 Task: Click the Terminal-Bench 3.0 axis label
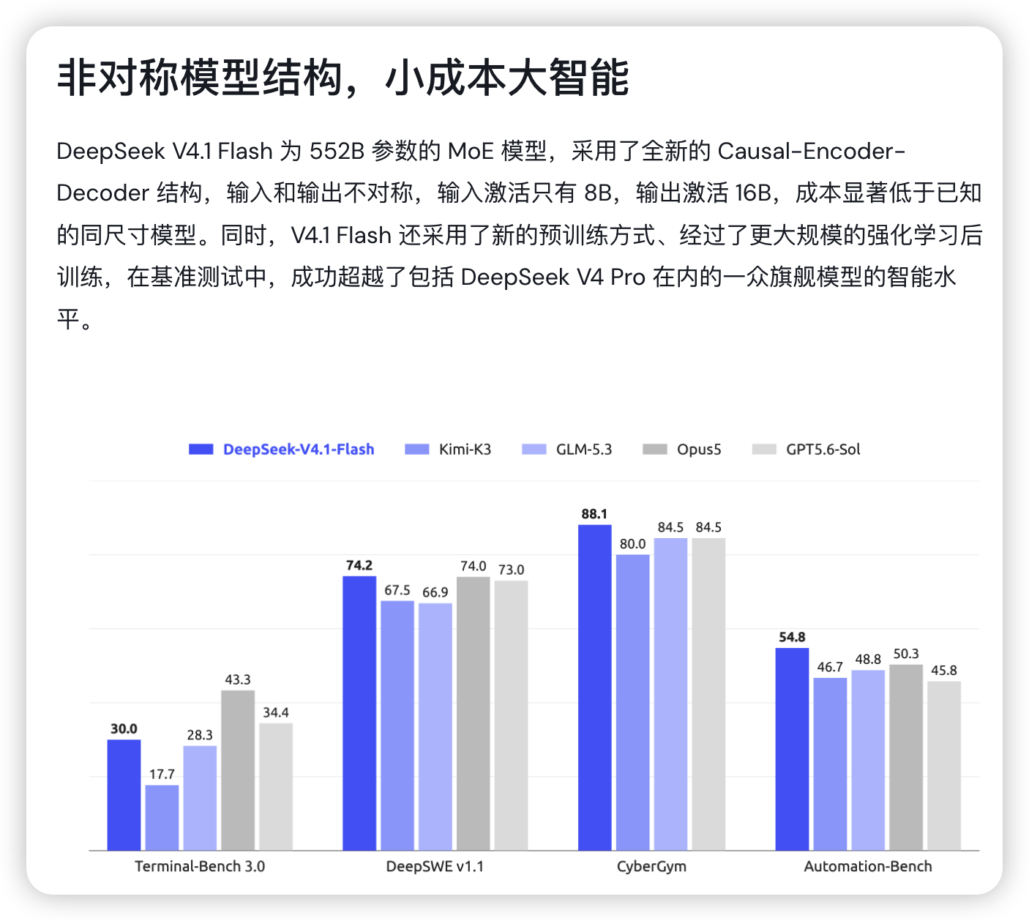200,866
